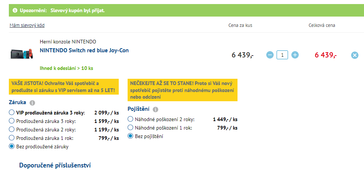The height and width of the screenshot is (173, 364).
Task: Choose Bez pojištění option
Action: pyautogui.click(x=130, y=136)
